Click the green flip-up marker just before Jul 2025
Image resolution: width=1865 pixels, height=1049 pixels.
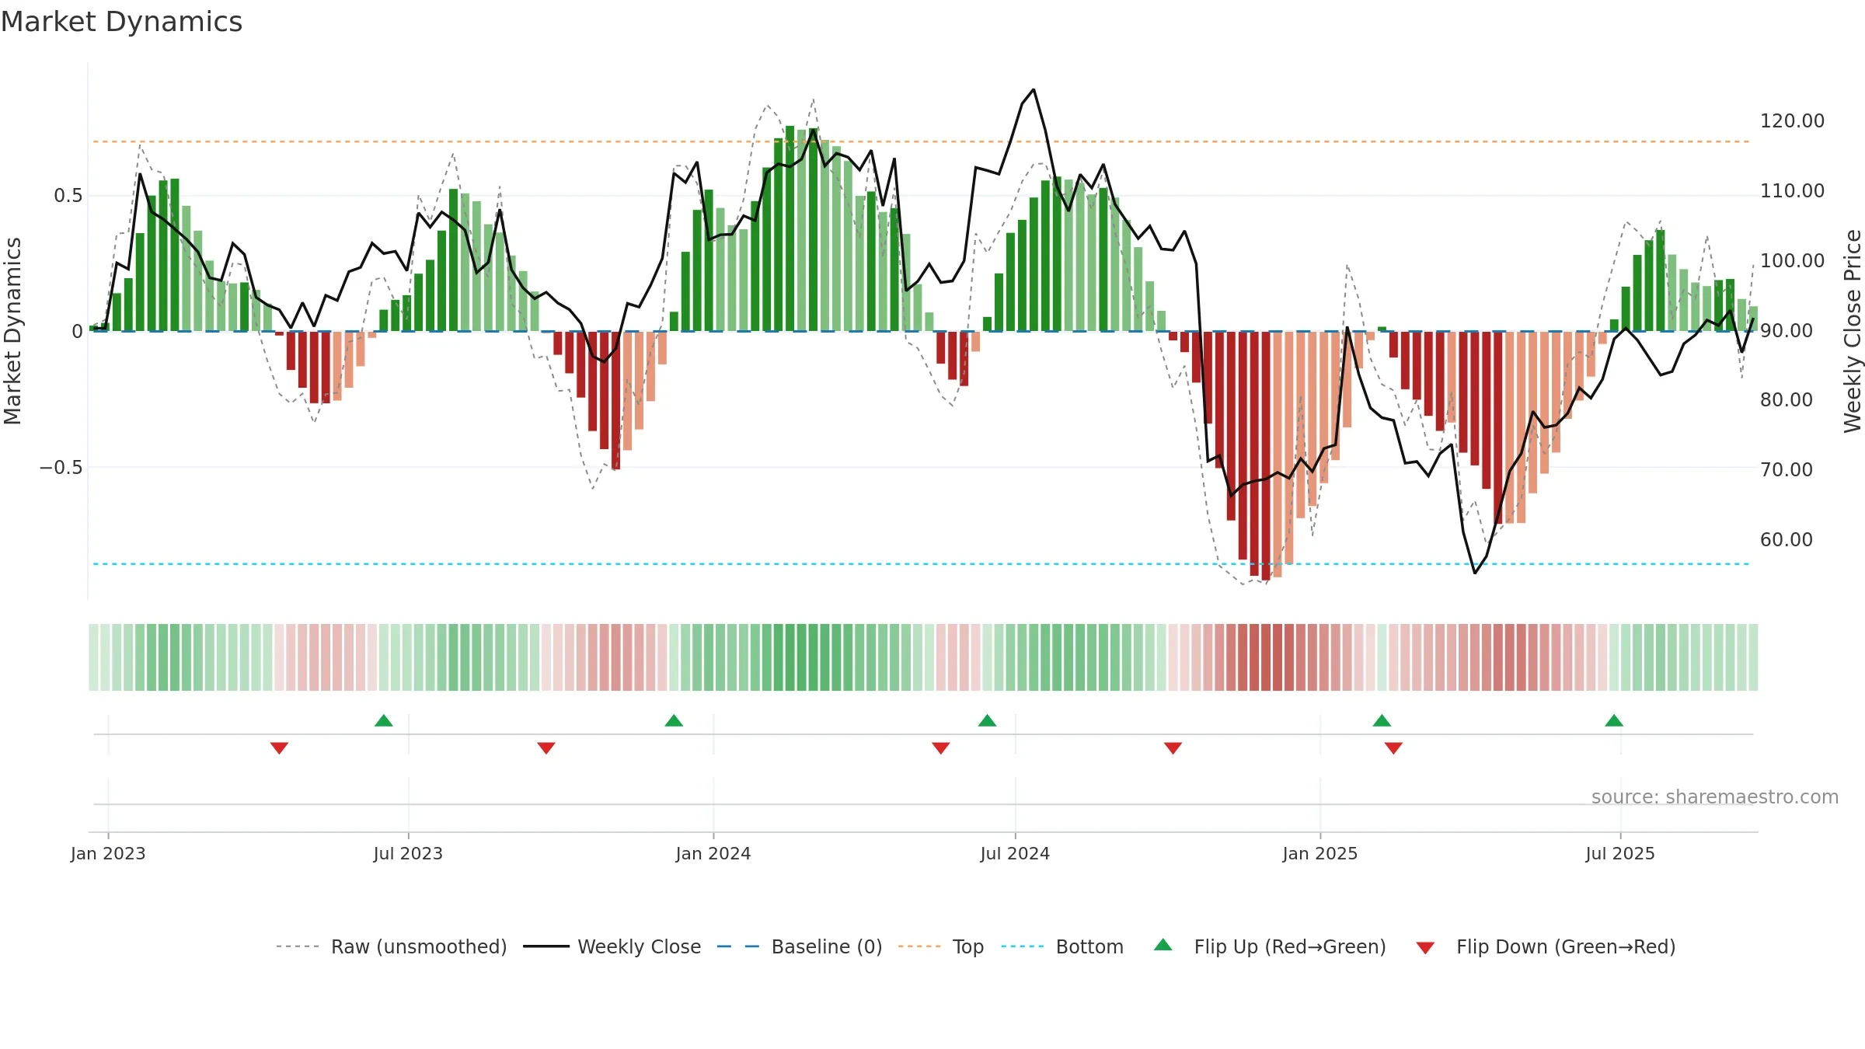click(1614, 720)
